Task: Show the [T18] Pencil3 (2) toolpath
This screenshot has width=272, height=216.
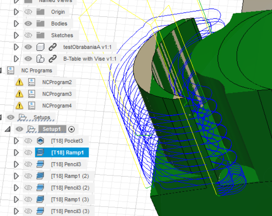Action: [28, 188]
